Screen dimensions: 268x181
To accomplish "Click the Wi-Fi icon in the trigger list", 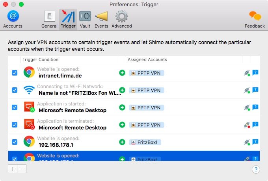I will tap(29, 90).
